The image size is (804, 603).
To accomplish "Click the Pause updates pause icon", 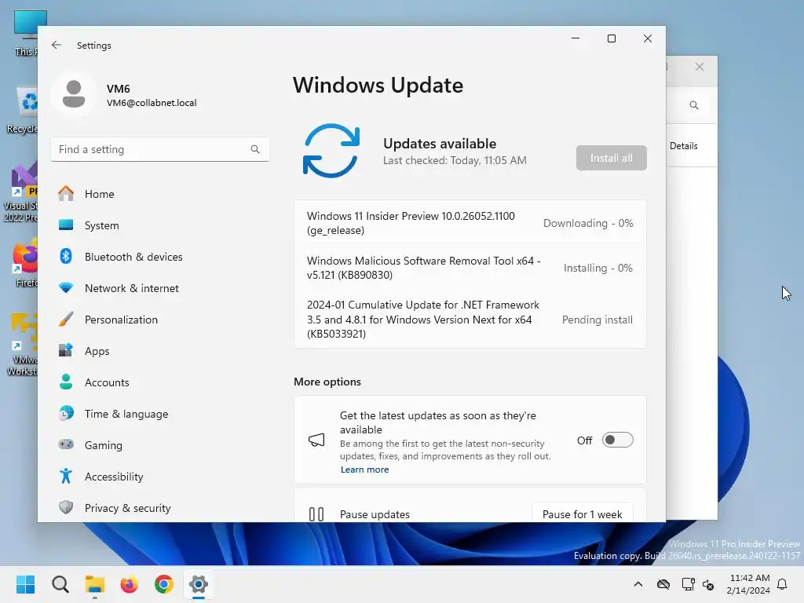I will click(316, 513).
